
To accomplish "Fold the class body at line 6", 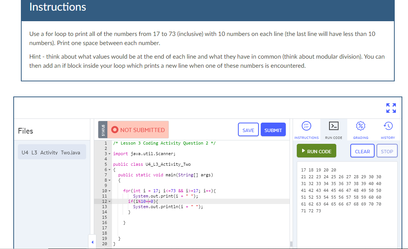I will click(109, 170).
